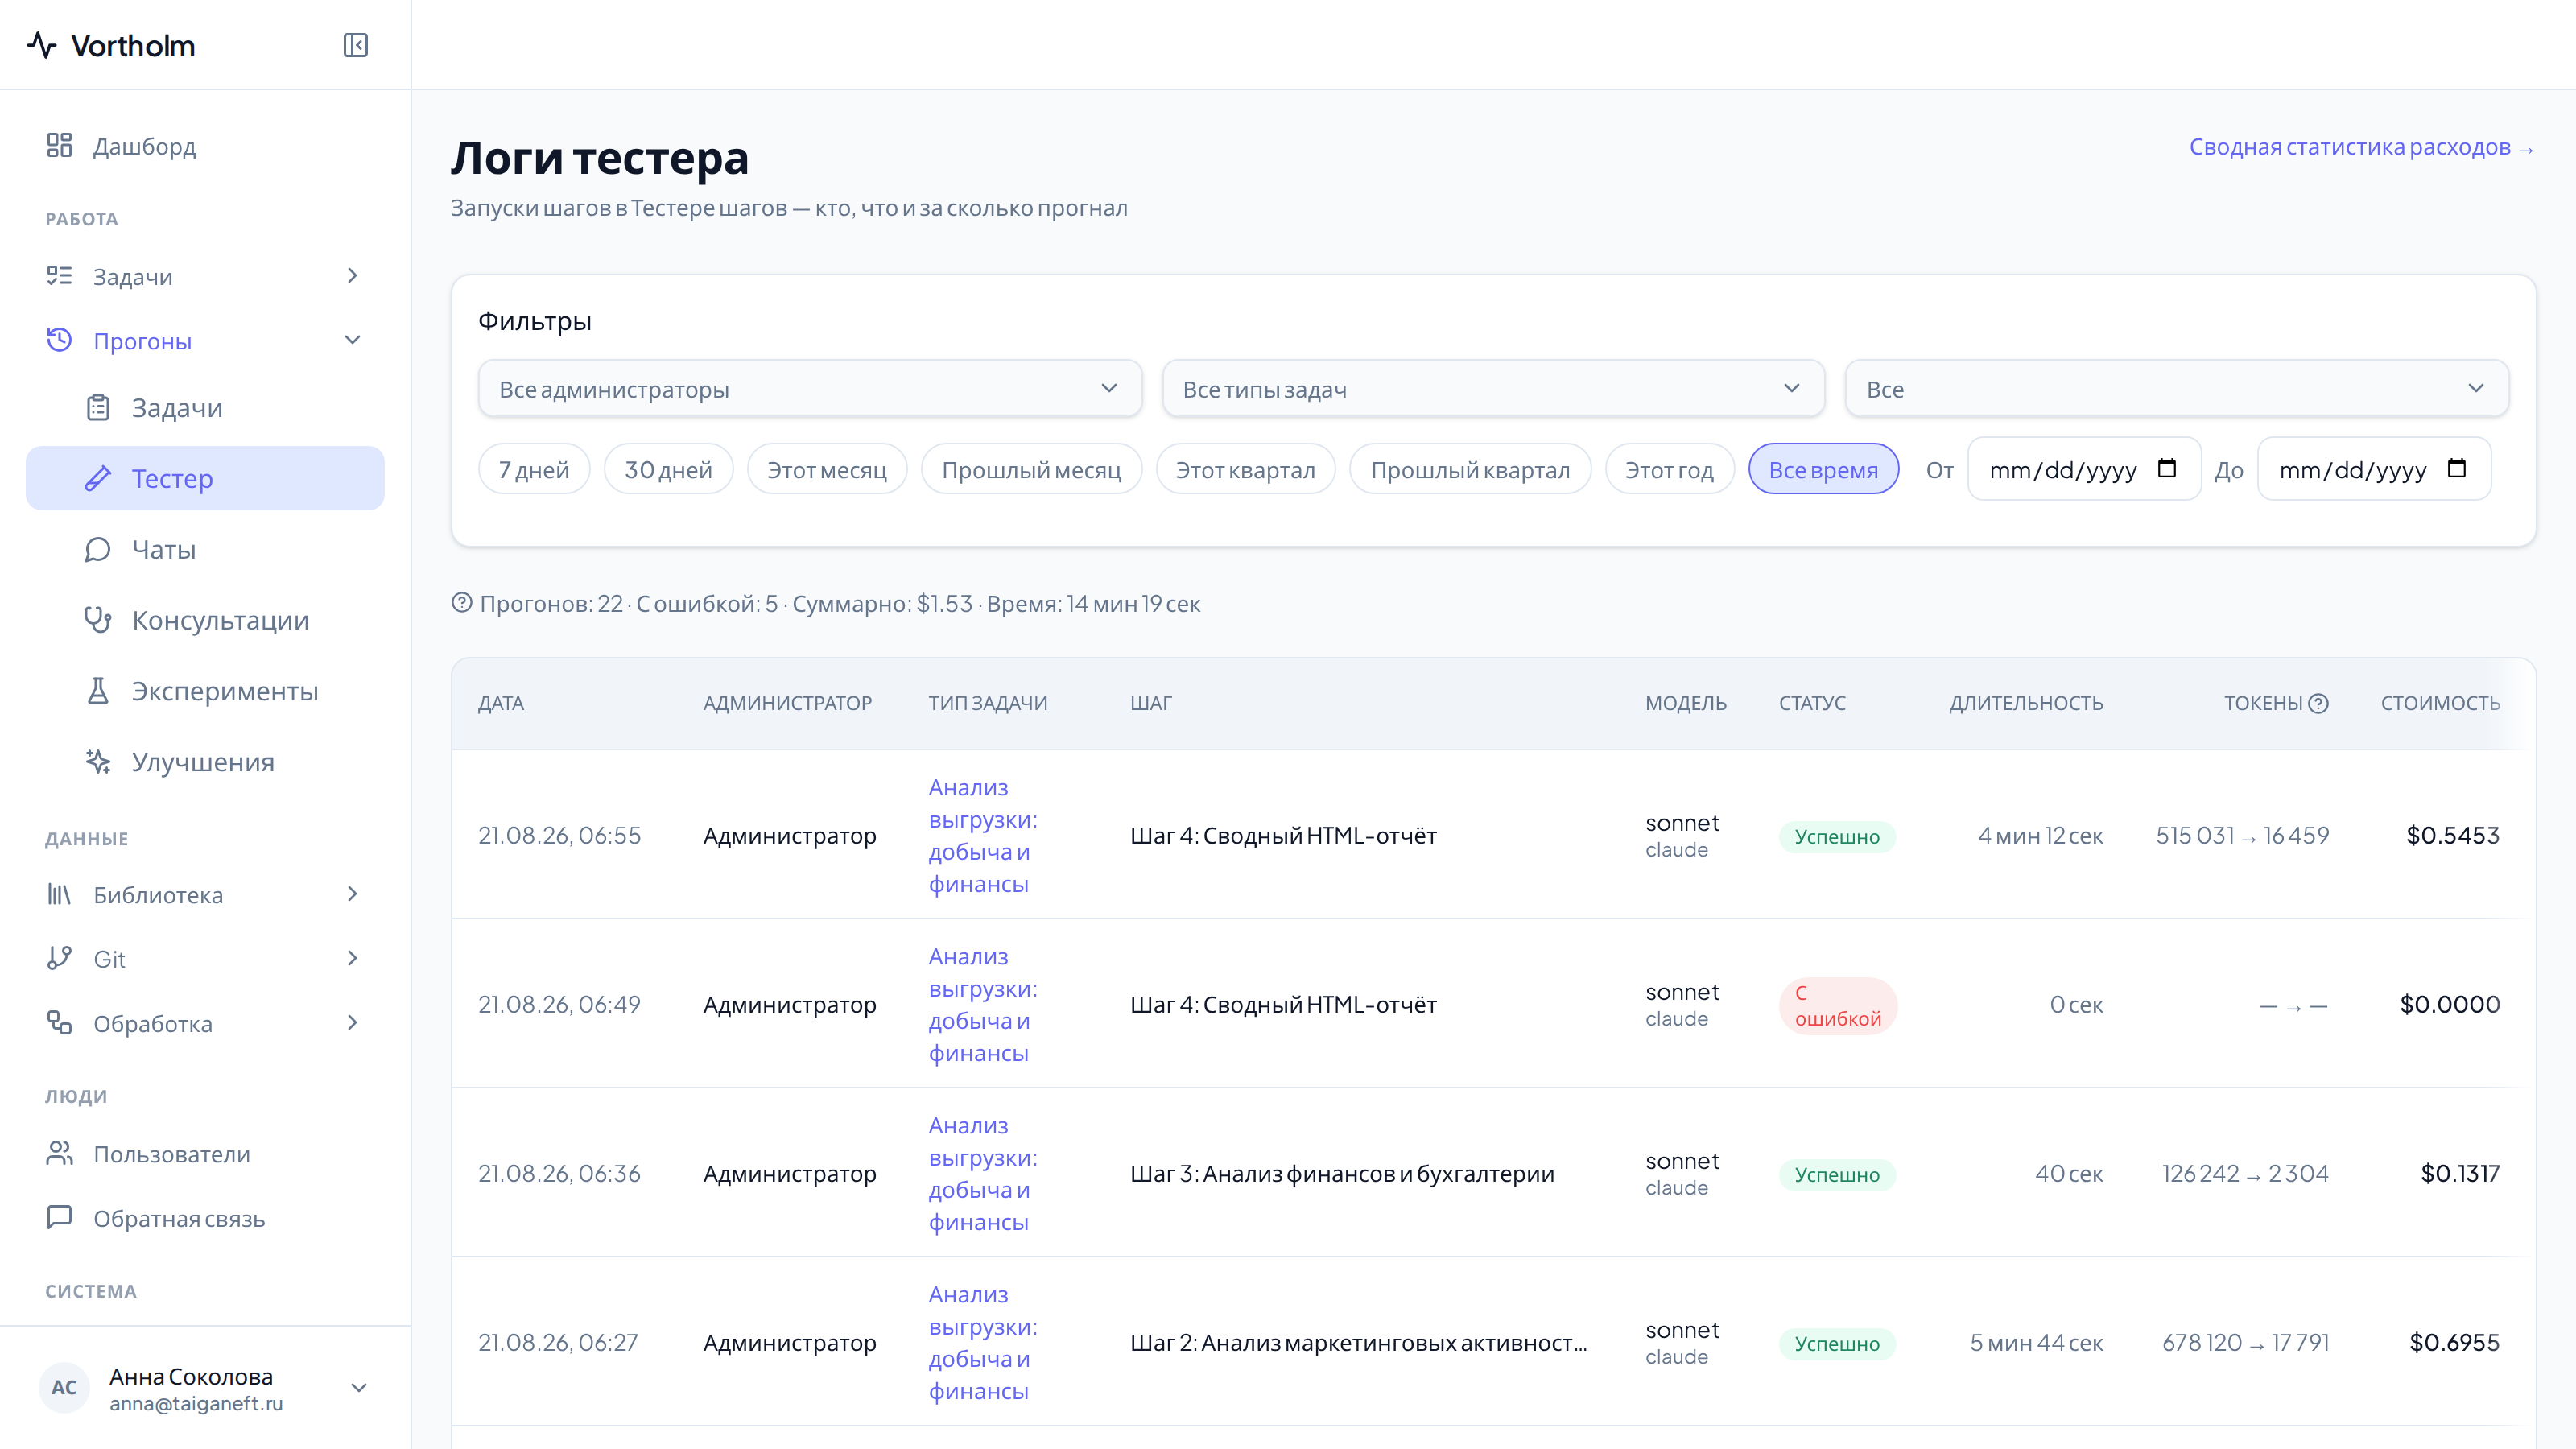Open task type link in 06:27 row

click(982, 1342)
